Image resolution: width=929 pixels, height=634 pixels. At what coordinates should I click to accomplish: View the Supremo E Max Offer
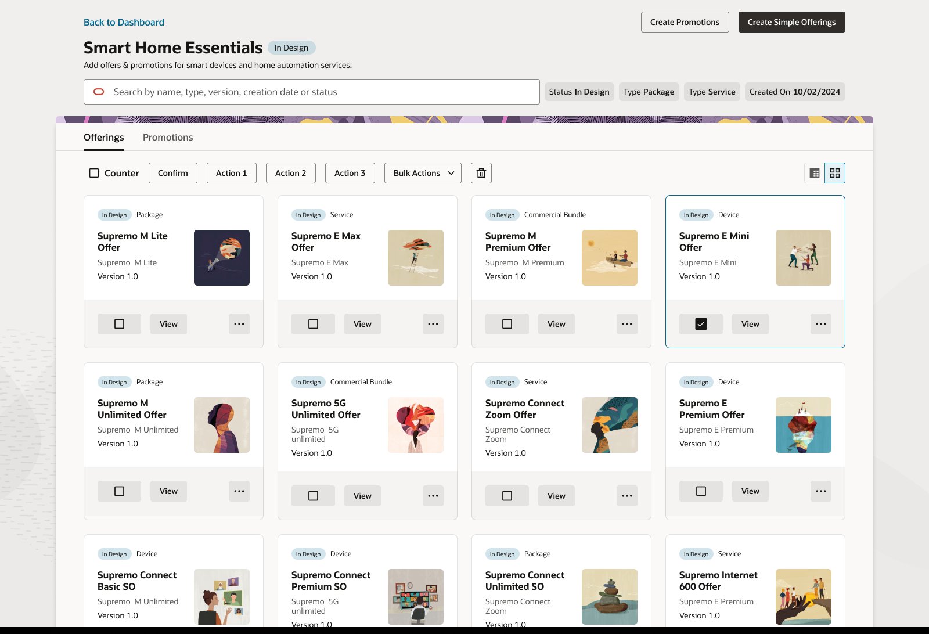(x=362, y=324)
